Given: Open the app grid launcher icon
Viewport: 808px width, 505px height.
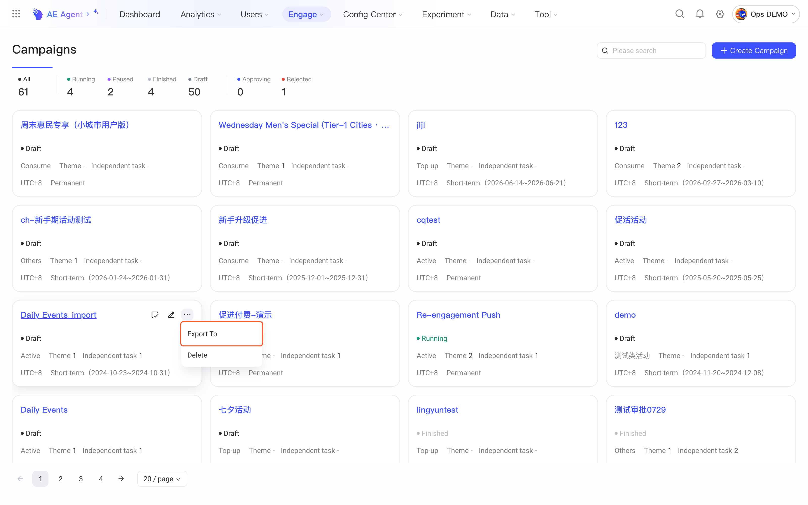Looking at the screenshot, I should pyautogui.click(x=16, y=14).
